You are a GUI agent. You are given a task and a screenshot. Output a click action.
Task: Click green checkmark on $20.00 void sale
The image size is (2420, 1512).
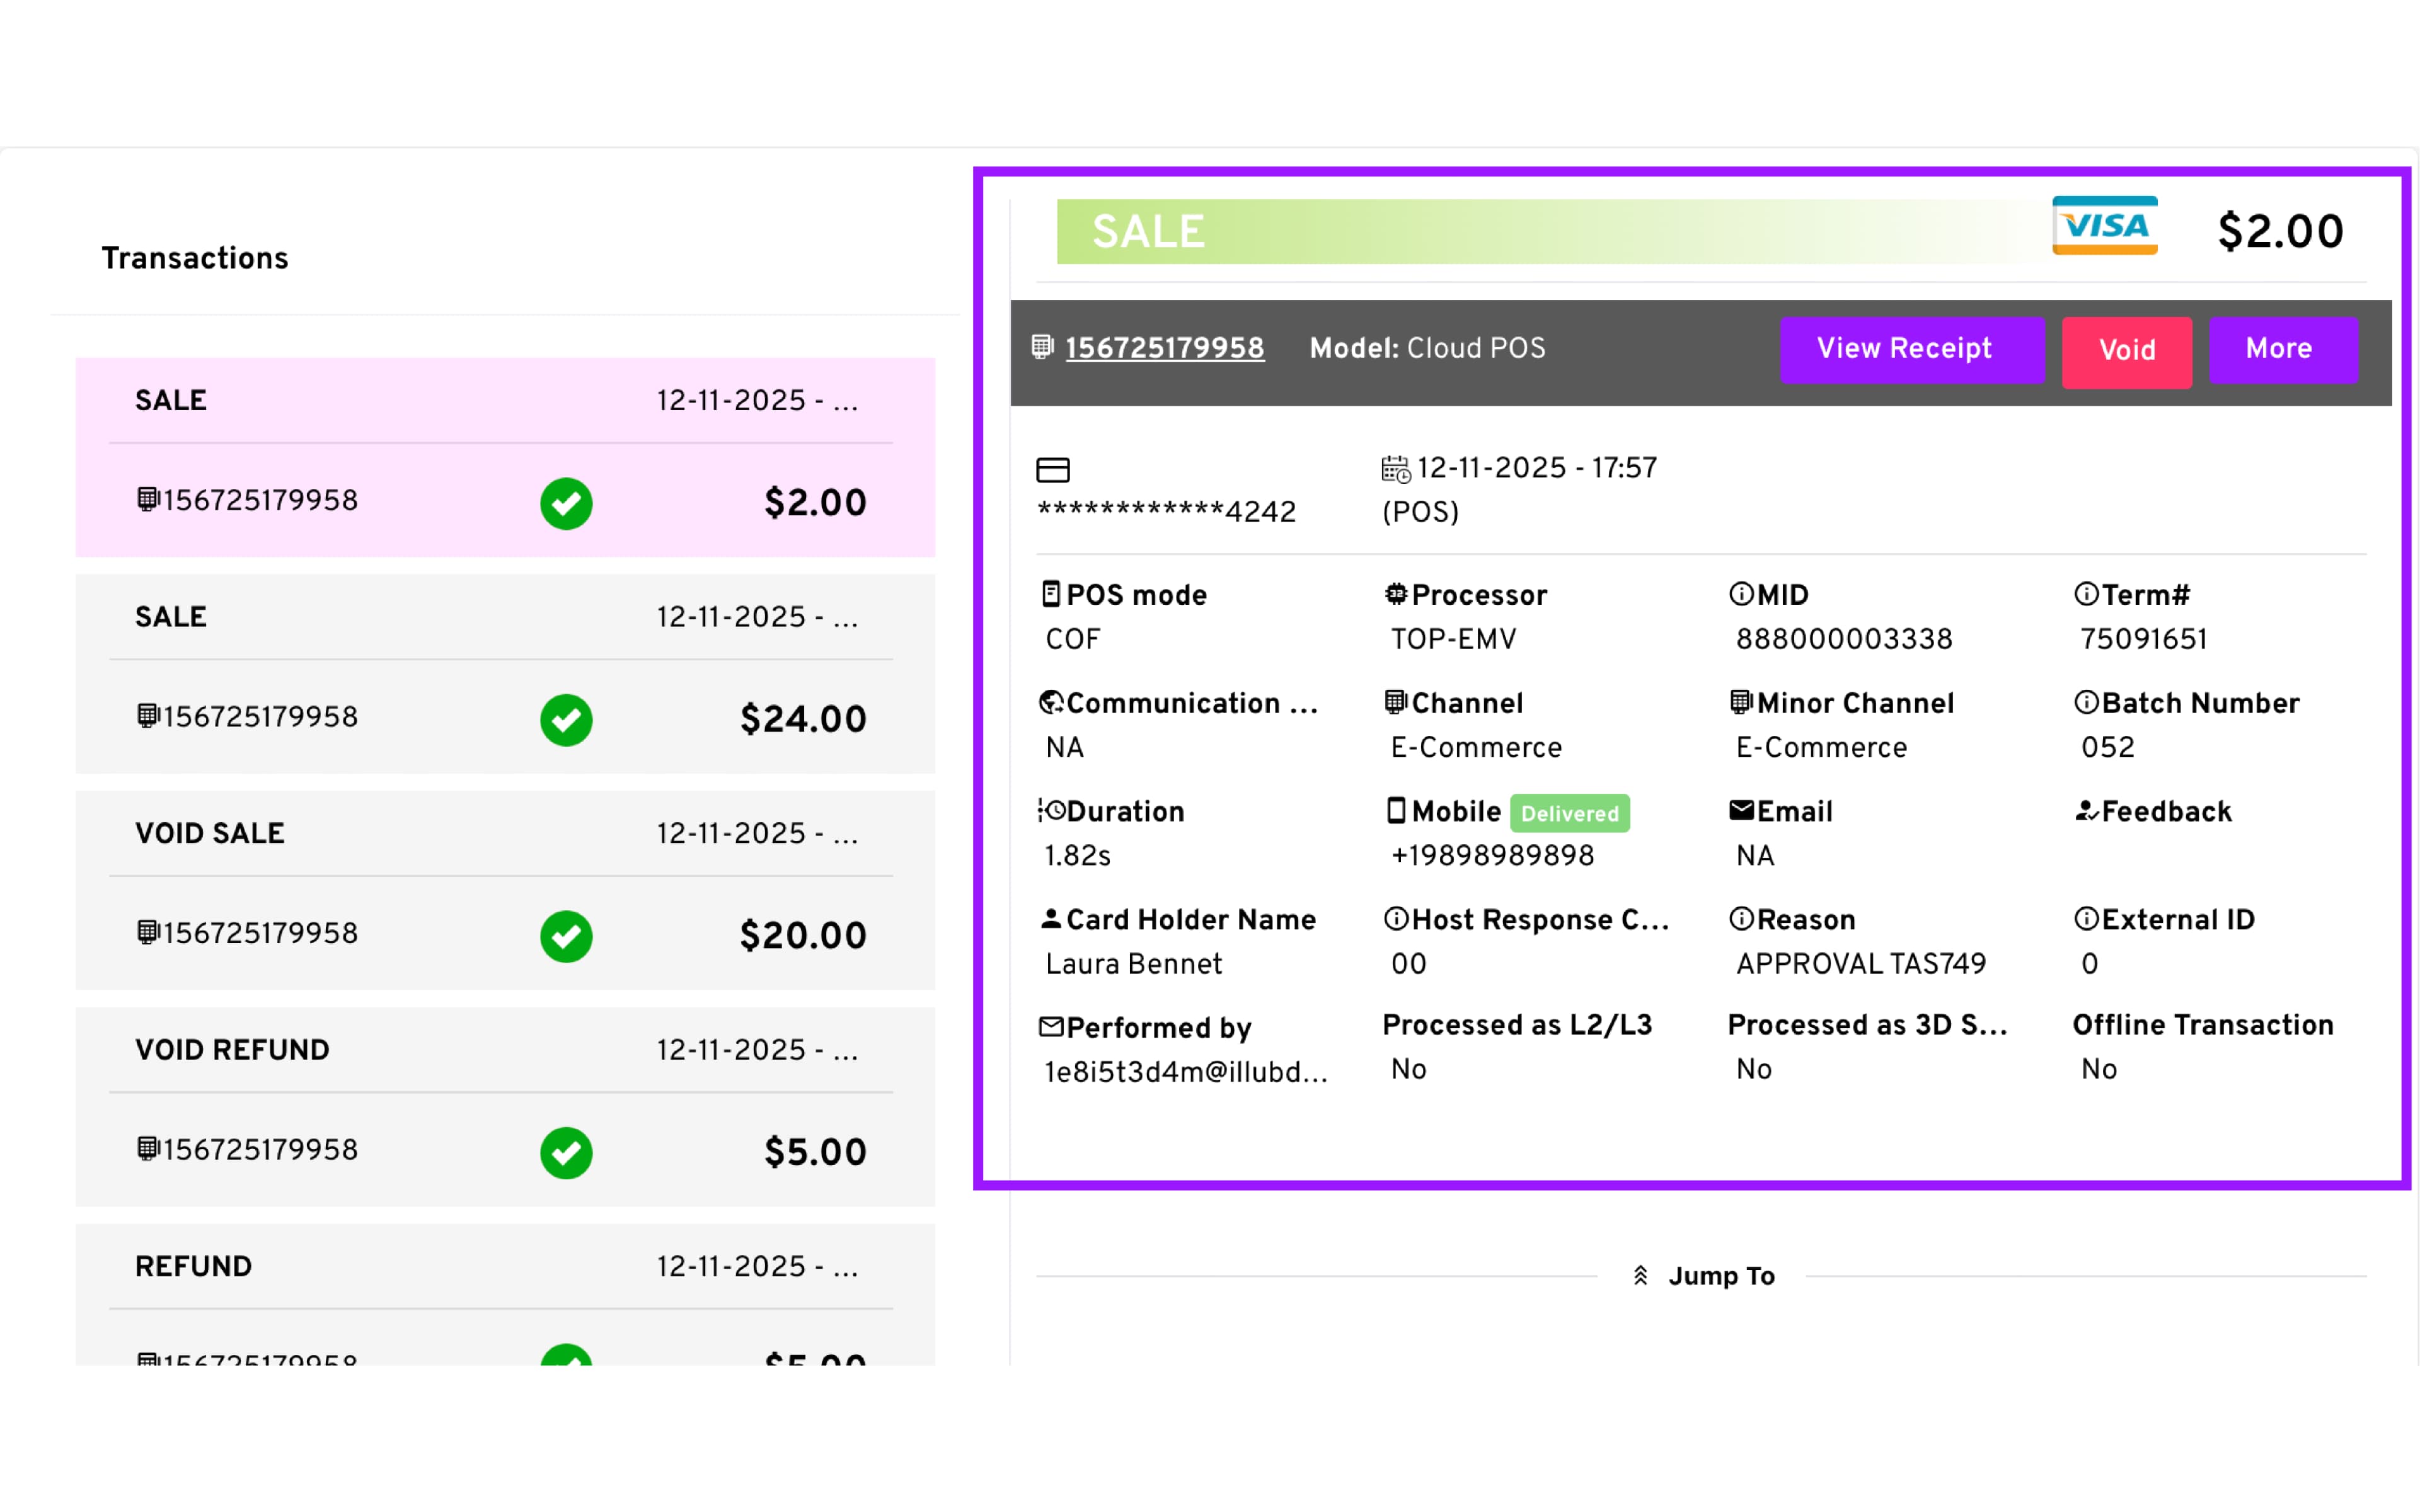point(566,936)
